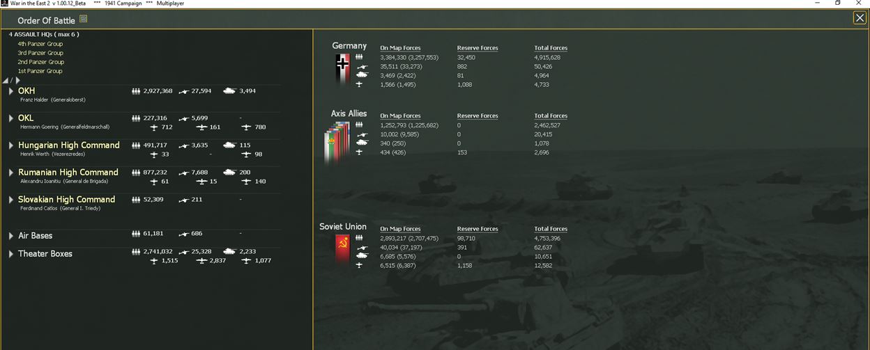The height and width of the screenshot is (350, 870).
Task: Open Hungarian High Command label
Action: [x=69, y=145]
